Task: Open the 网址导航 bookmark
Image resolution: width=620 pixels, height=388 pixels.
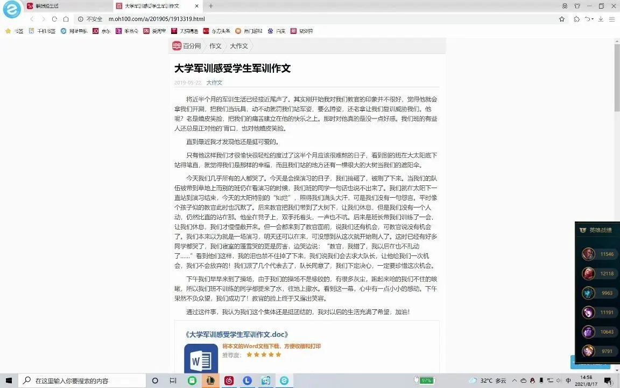Action: [x=74, y=31]
